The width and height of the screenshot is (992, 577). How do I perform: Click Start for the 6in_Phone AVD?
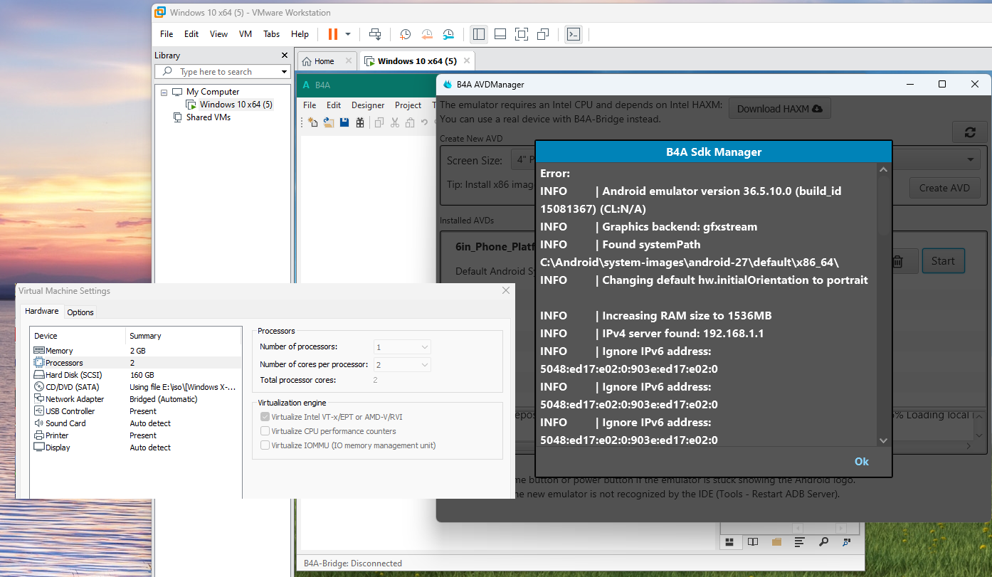(943, 261)
